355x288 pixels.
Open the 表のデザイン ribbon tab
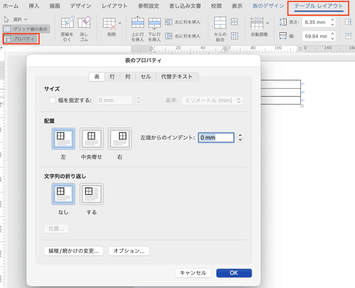pos(268,6)
